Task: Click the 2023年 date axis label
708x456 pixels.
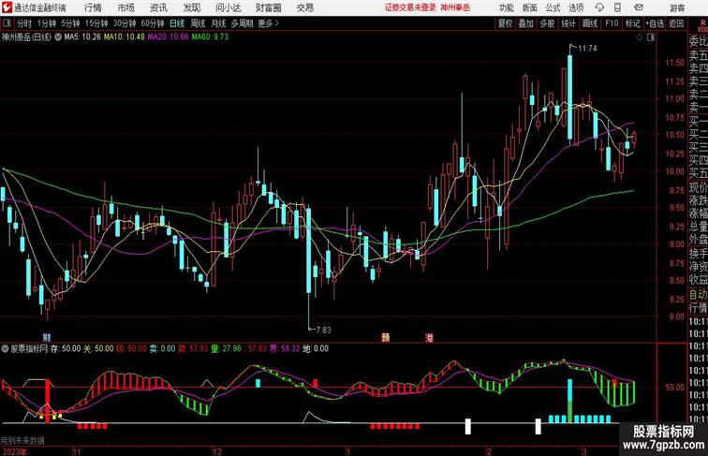Action: (x=14, y=451)
